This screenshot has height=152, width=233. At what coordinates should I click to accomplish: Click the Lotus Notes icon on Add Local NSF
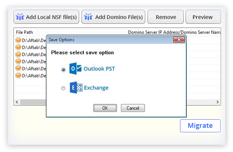pos(20,17)
